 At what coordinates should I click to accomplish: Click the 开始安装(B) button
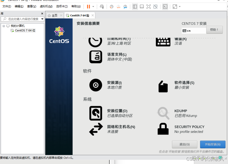point(213,144)
